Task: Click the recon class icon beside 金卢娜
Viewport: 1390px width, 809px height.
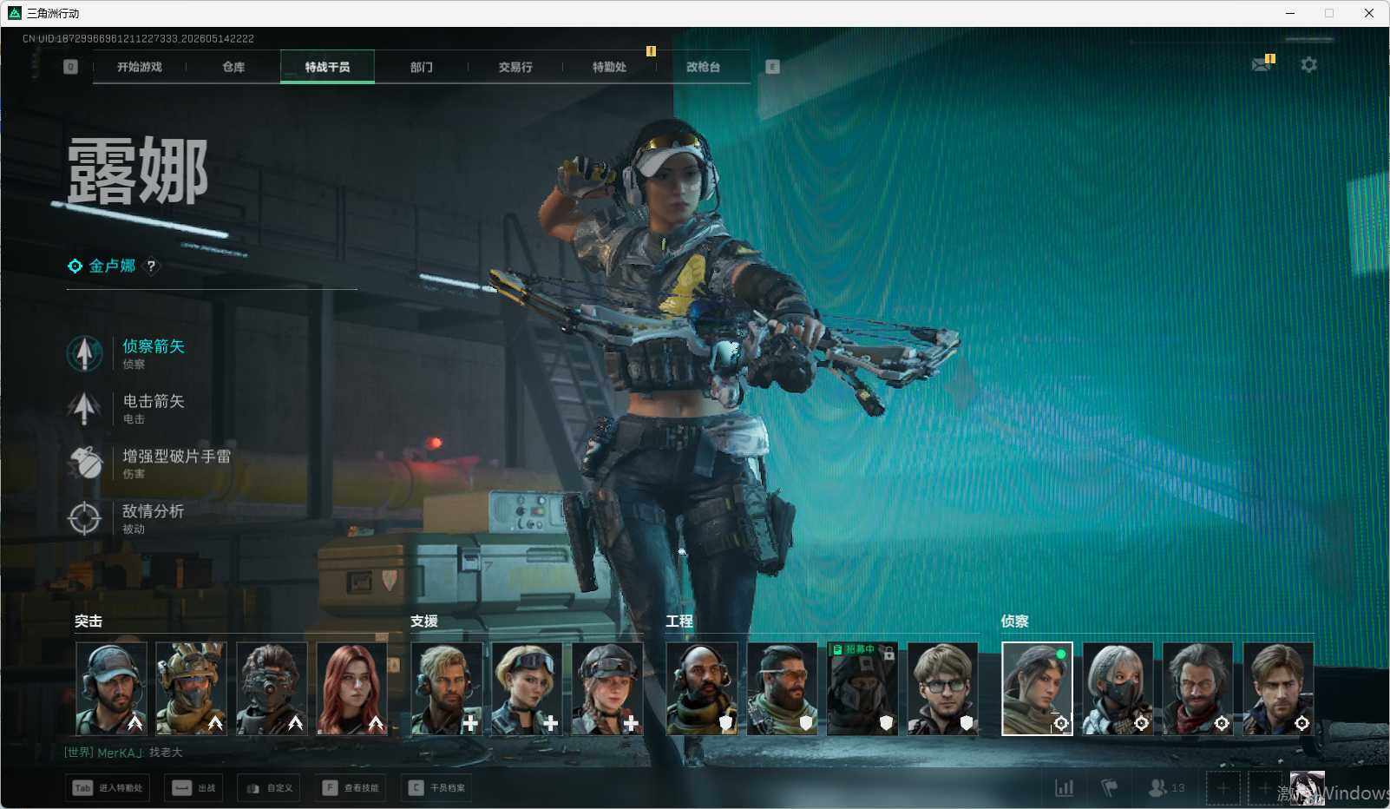Action: pyautogui.click(x=75, y=266)
